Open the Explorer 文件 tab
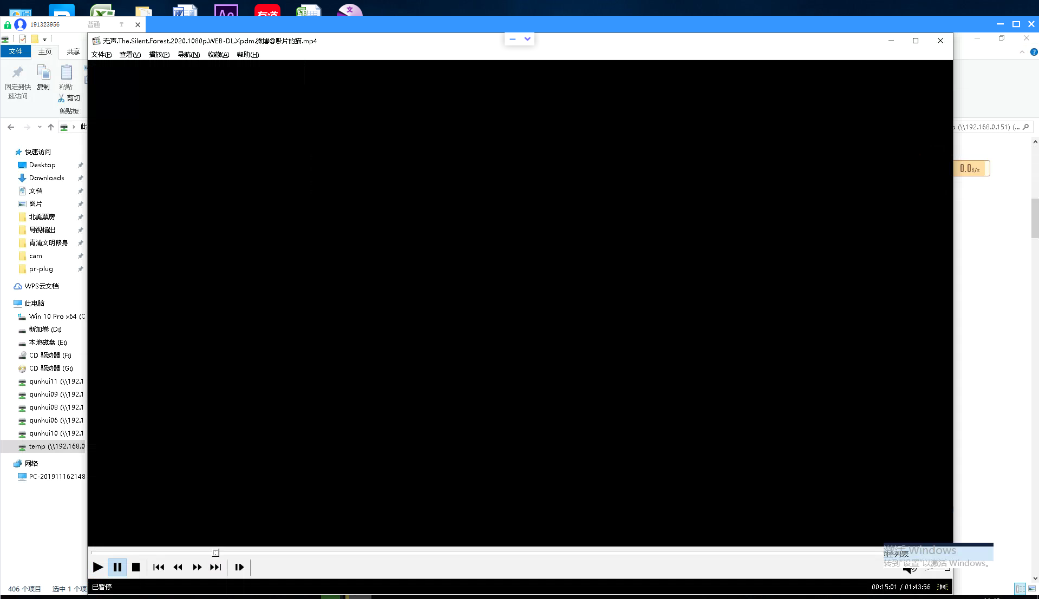This screenshot has width=1039, height=599. (x=16, y=51)
